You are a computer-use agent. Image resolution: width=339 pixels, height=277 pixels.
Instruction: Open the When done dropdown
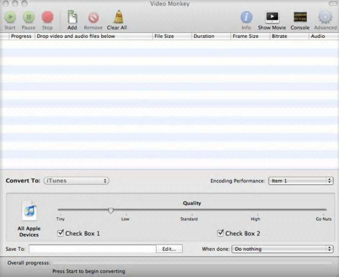(282, 249)
